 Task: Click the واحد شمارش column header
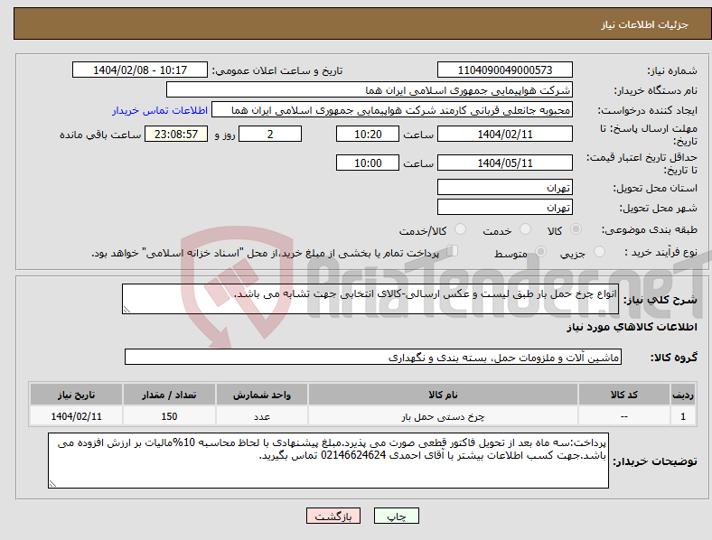pyautogui.click(x=262, y=395)
